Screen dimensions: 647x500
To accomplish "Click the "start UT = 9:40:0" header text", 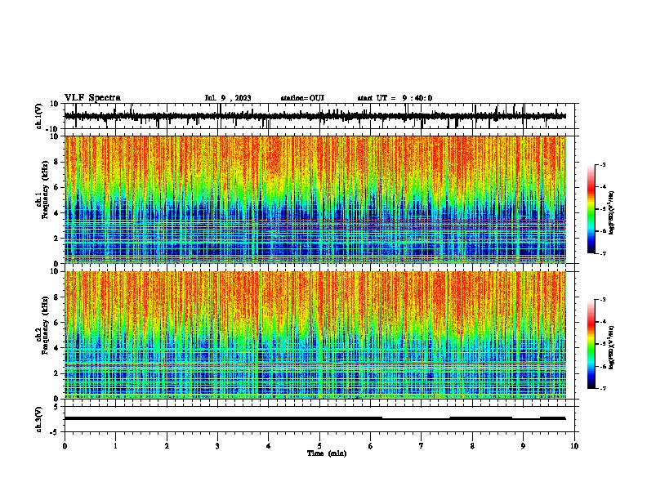I will (x=395, y=98).
